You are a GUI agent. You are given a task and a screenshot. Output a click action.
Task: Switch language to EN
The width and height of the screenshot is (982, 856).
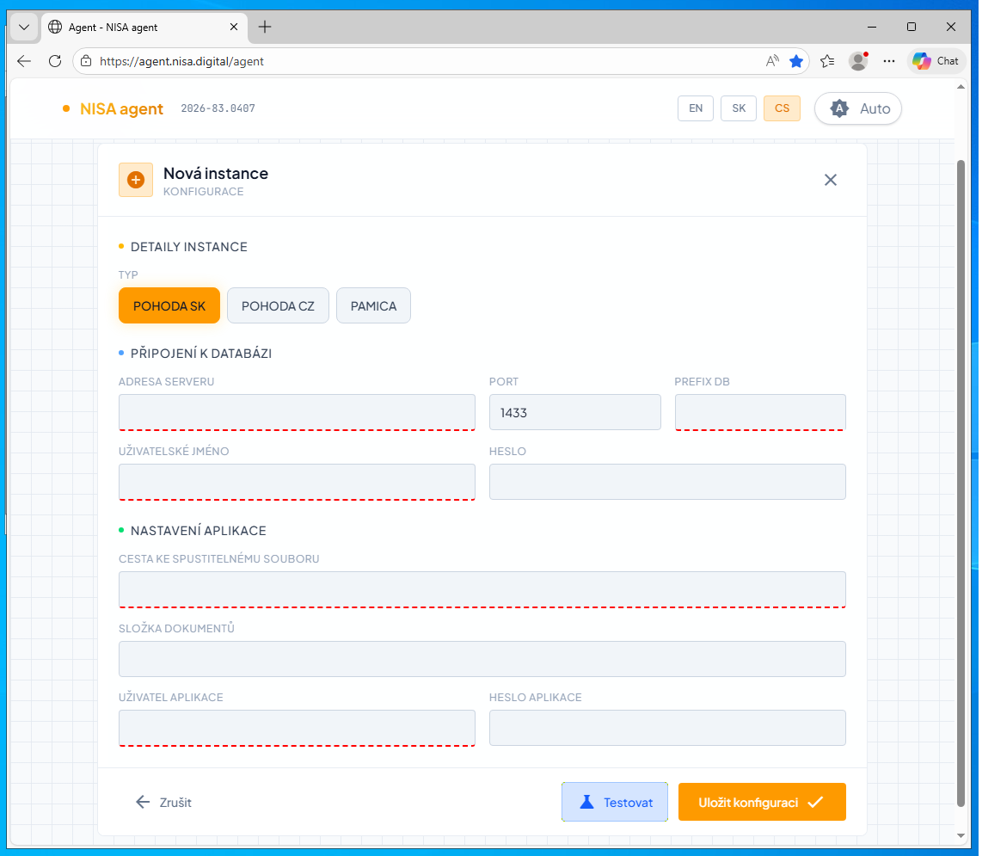696,108
